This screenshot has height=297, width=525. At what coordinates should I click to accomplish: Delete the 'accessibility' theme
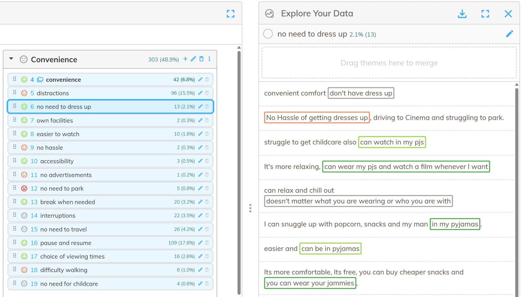207,161
